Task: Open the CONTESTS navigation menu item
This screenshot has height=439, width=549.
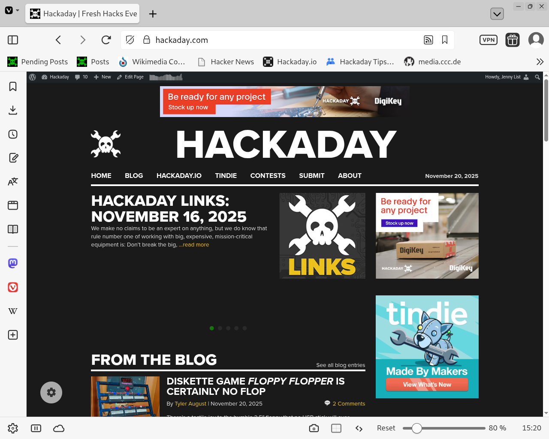Action: (x=268, y=176)
